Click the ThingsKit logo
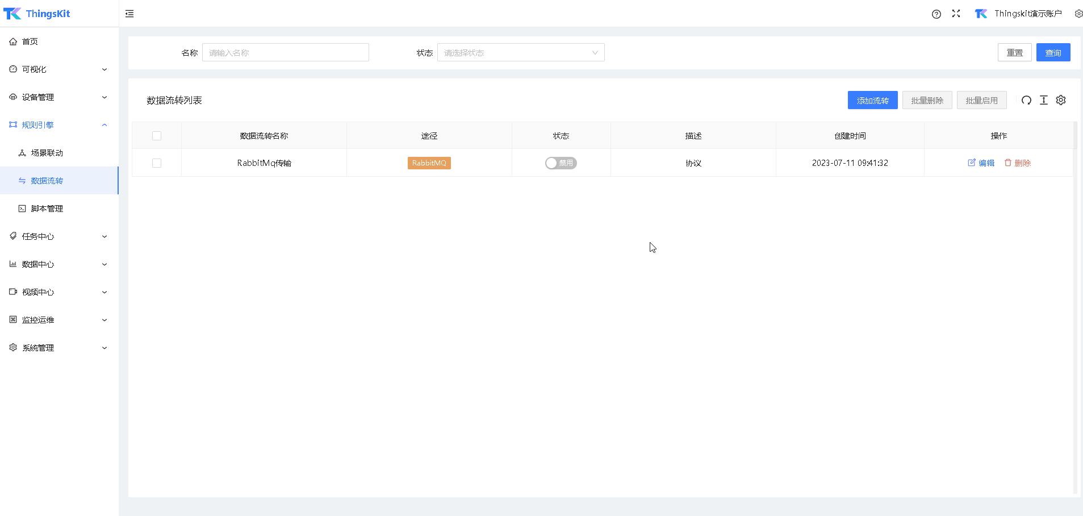1083x516 pixels. tap(37, 14)
